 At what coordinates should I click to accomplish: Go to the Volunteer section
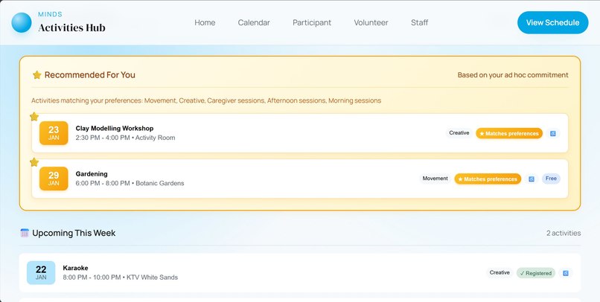[371, 22]
